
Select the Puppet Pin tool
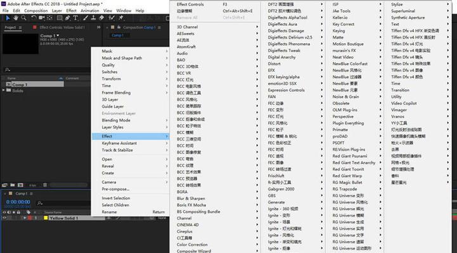[x=120, y=18]
